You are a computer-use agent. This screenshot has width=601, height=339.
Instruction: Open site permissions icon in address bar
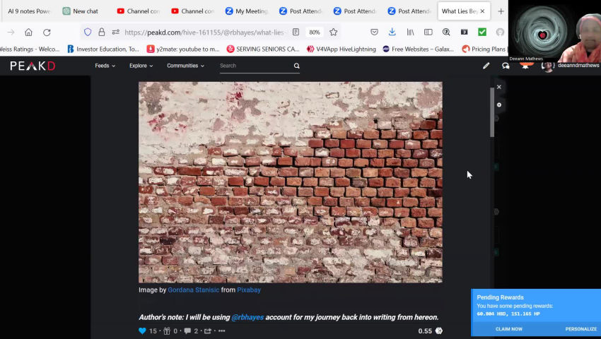pos(115,32)
